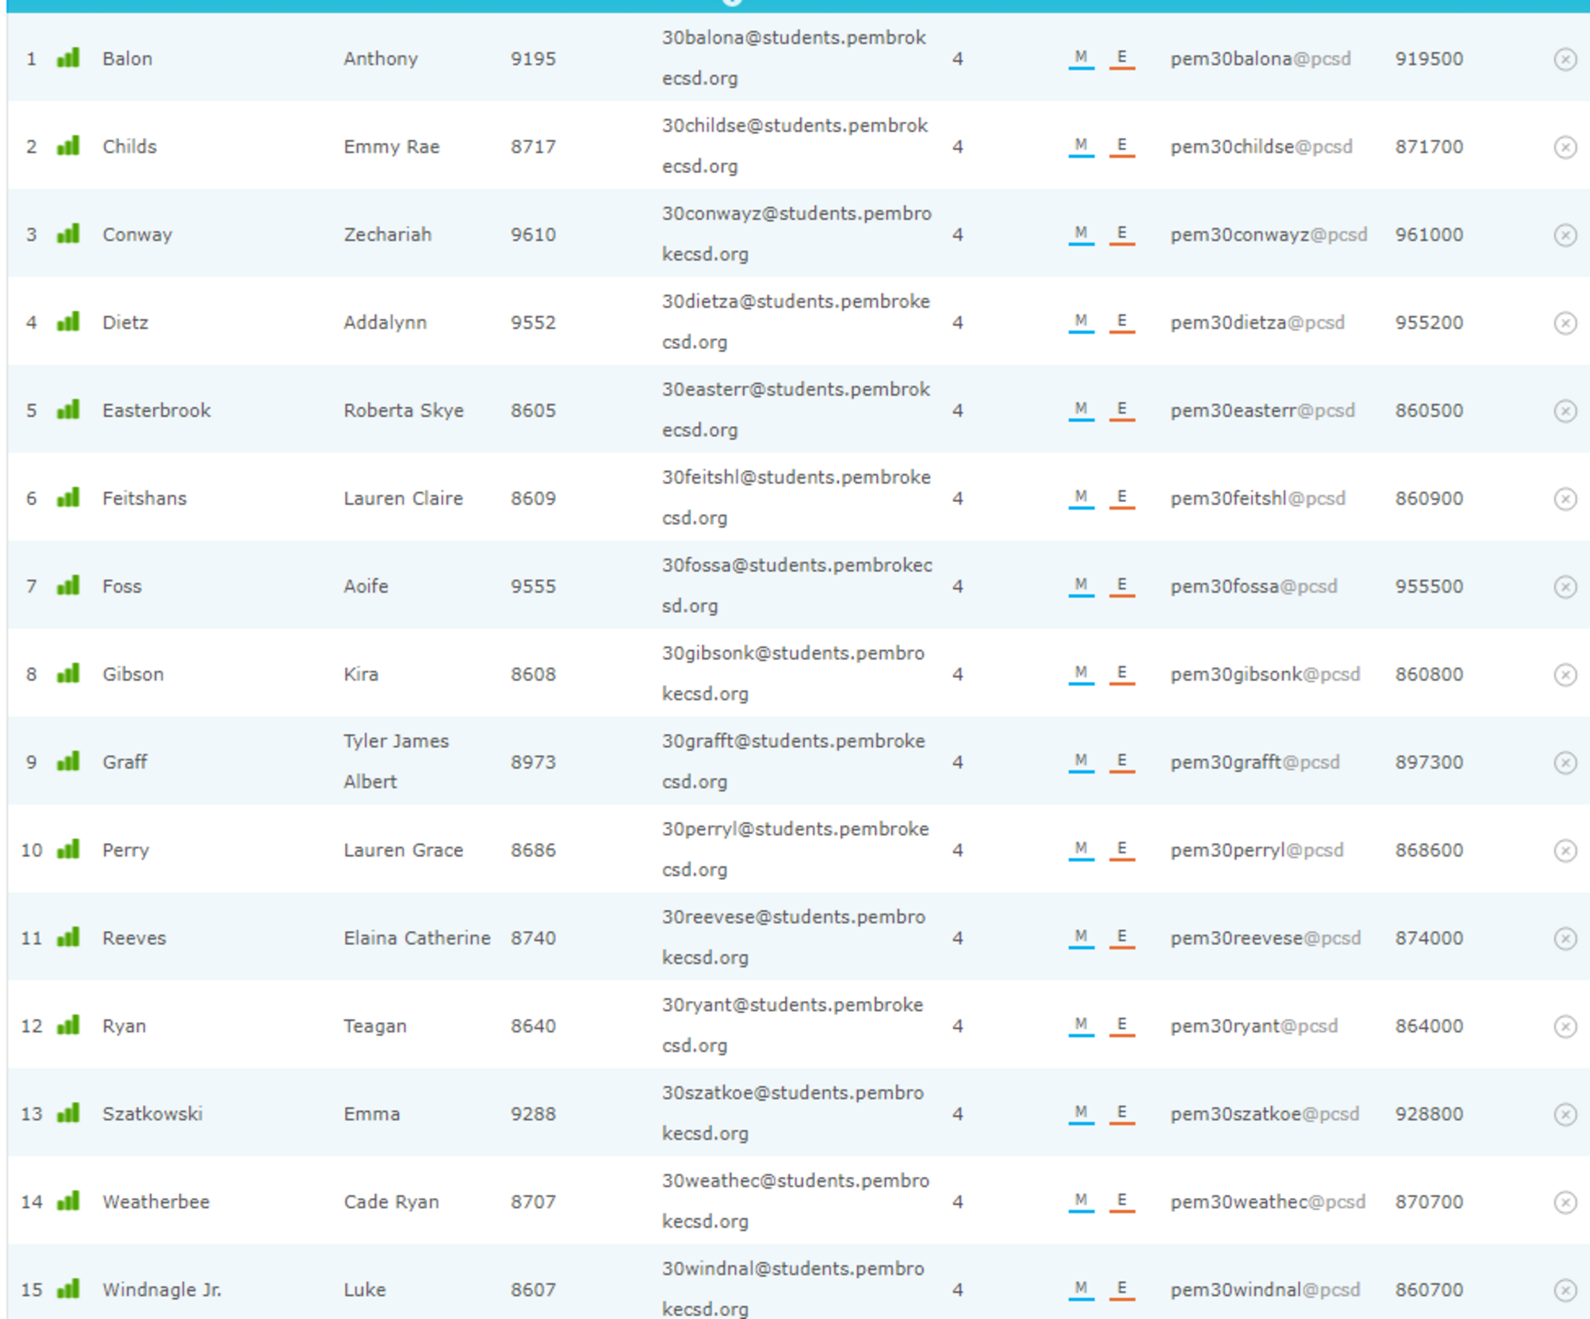
Task: Click password field 860900 for Feitshans
Action: point(1429,498)
